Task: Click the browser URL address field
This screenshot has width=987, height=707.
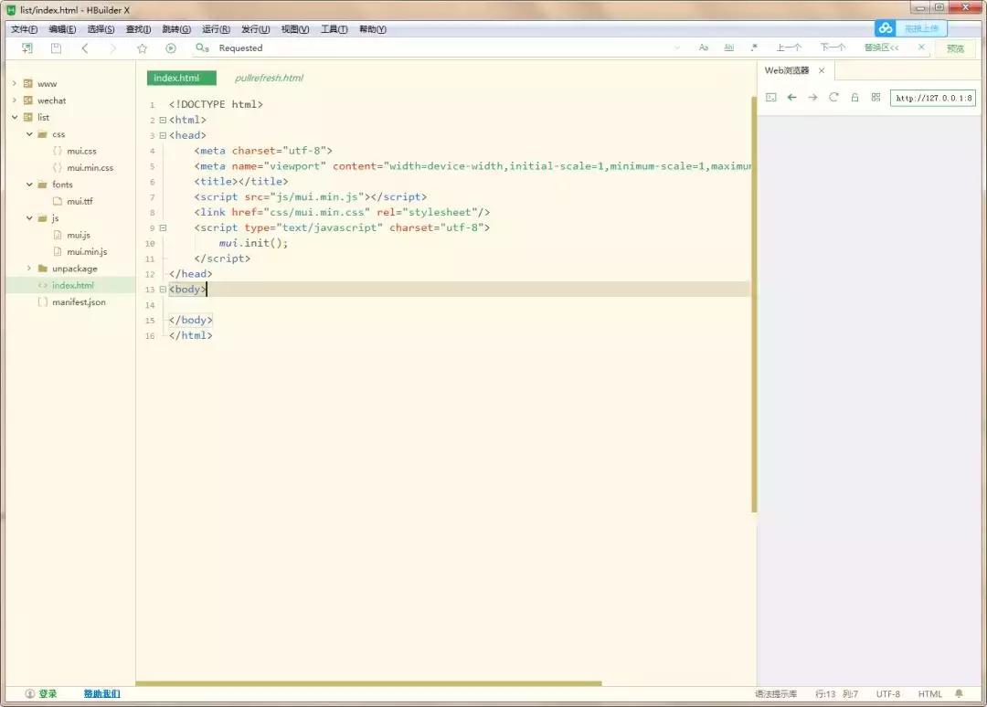Action: pos(933,98)
